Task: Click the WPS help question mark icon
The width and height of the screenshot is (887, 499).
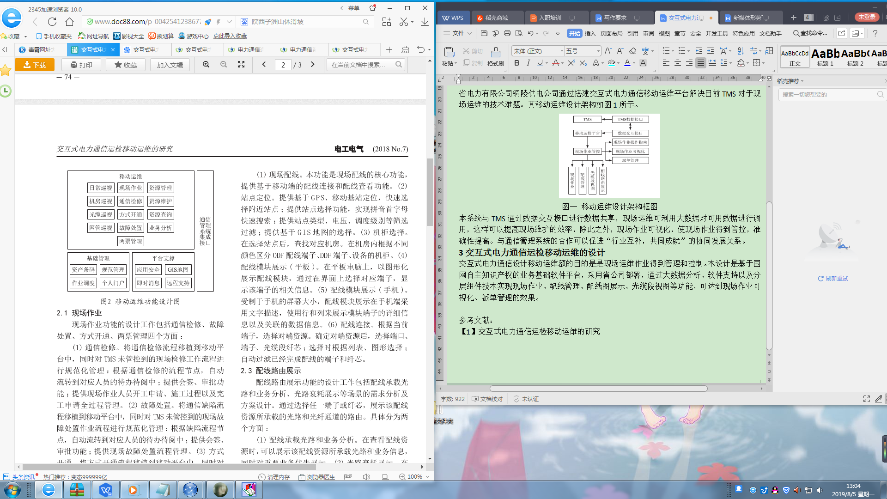Action: pyautogui.click(x=875, y=33)
